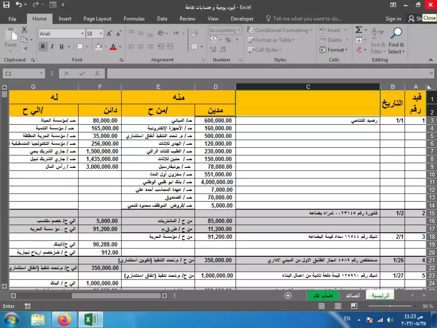Click the New Sheet plus icon

(288, 296)
